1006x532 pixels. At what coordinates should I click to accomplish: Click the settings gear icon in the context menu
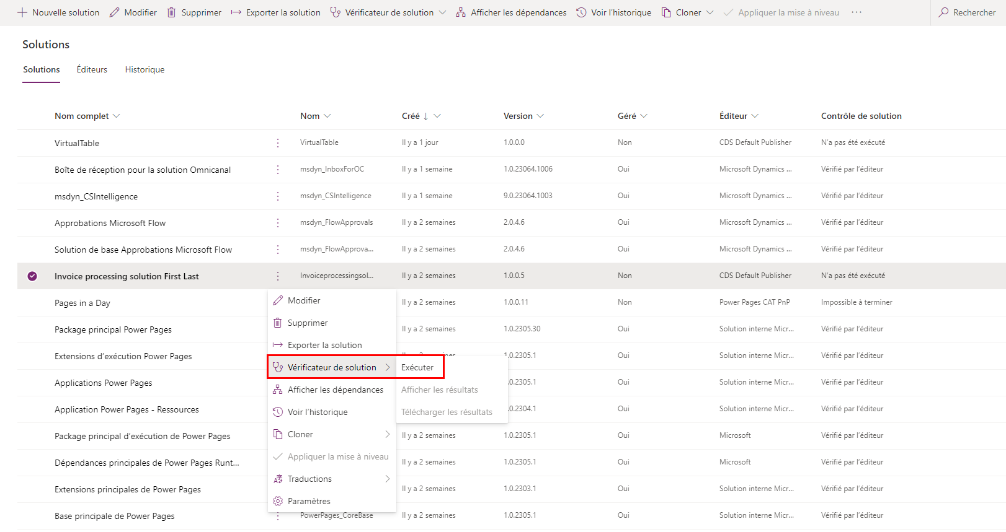278,501
